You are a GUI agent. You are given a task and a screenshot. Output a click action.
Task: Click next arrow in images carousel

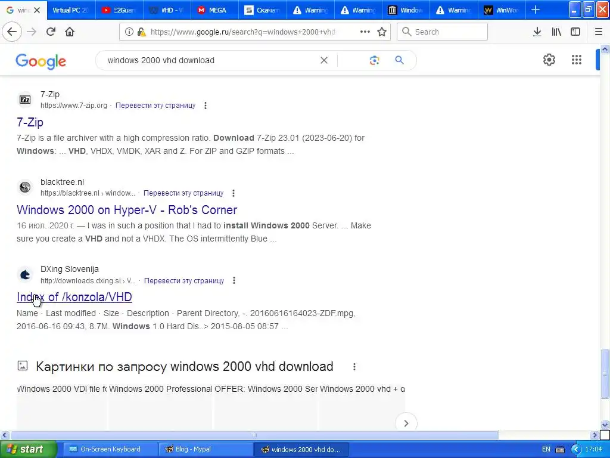click(406, 423)
